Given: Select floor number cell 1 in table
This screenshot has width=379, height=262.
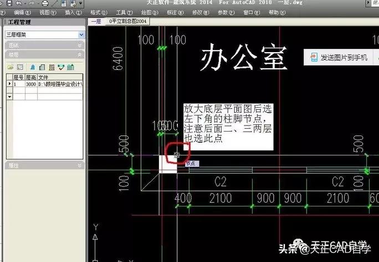Looking at the screenshot, I should click(x=19, y=84).
